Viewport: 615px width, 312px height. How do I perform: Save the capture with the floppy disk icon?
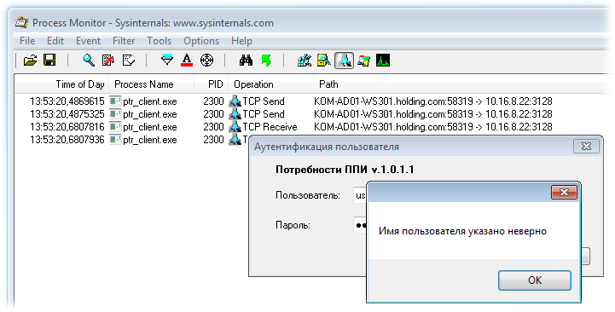click(49, 60)
